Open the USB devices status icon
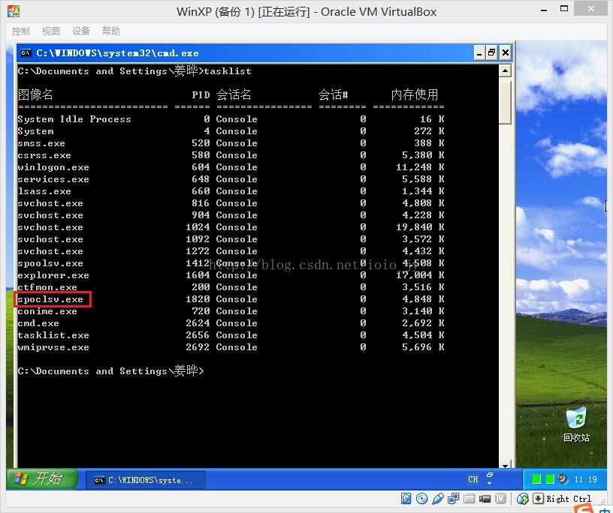613x513 pixels. pos(438,499)
